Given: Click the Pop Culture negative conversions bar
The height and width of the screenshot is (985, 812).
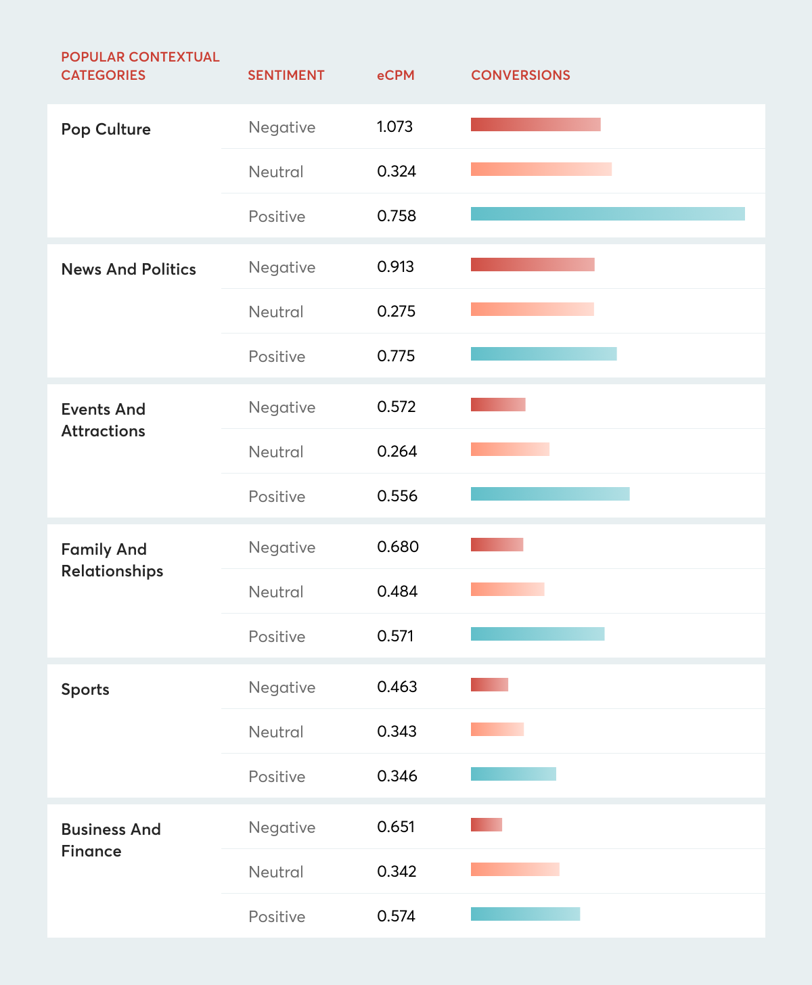Looking at the screenshot, I should [536, 124].
